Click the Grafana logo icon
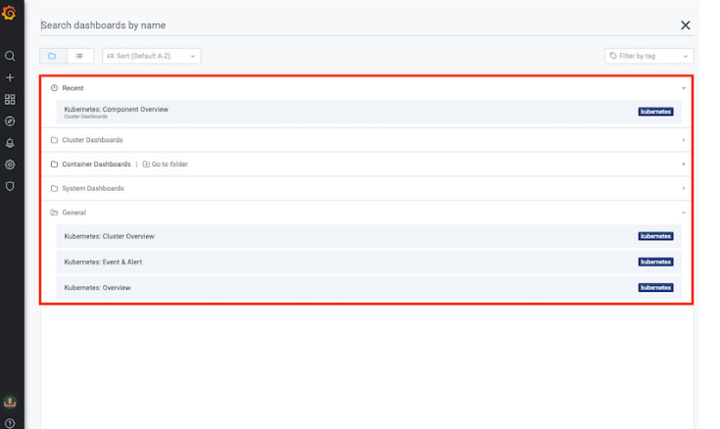 point(9,13)
